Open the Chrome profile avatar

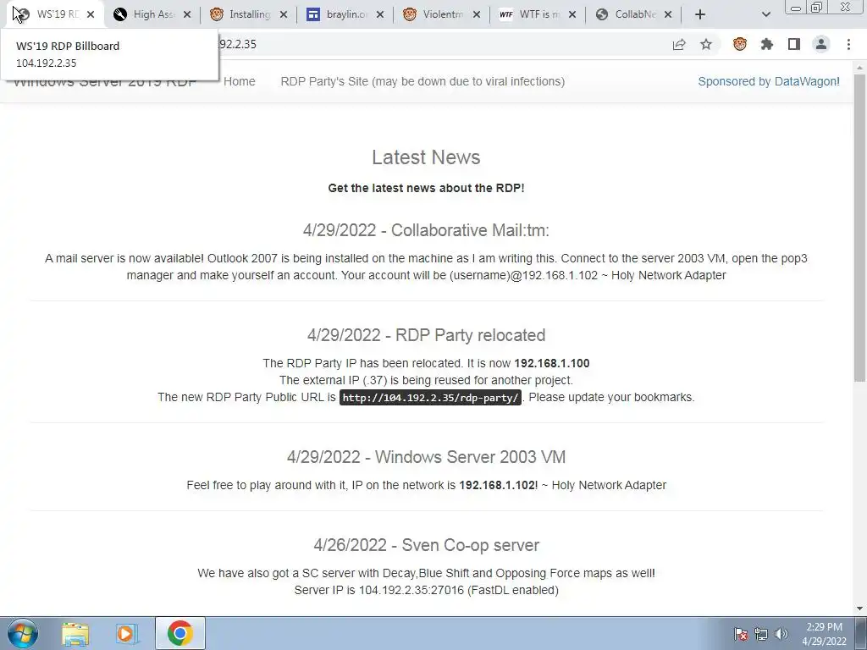coord(821,44)
